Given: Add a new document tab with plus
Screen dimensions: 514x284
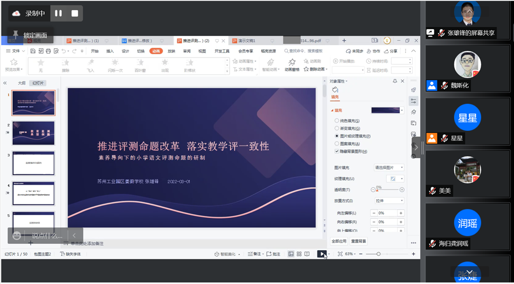Looking at the screenshot, I should 344,41.
